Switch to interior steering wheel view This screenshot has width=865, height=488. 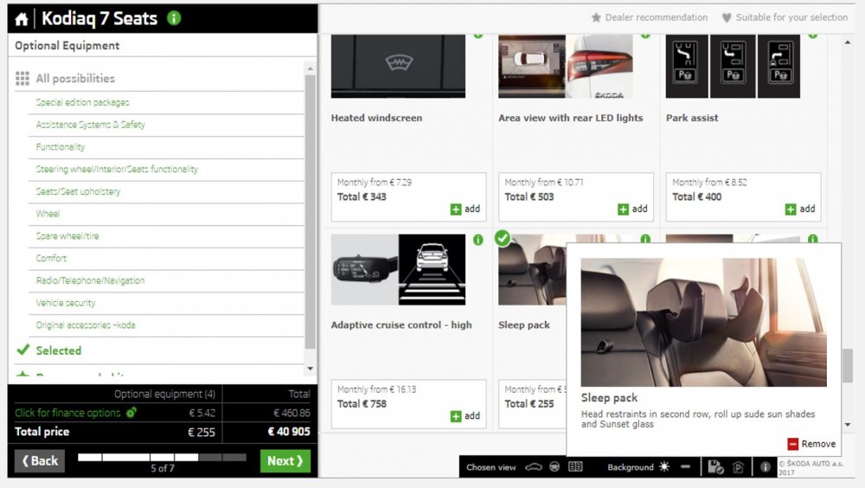pos(554,467)
